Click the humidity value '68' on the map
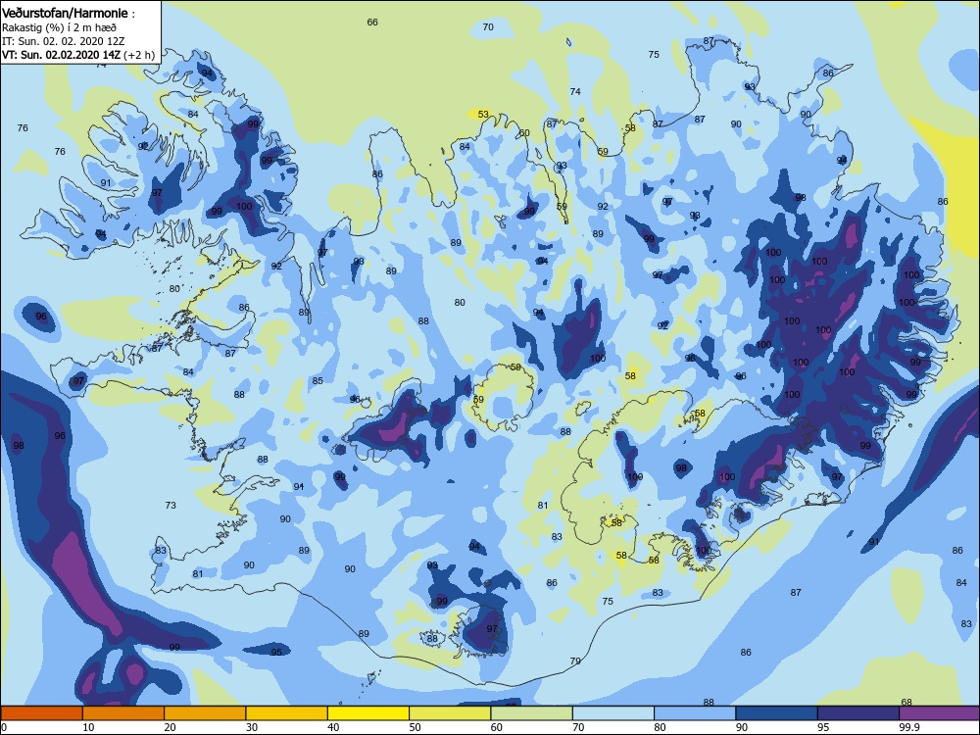The image size is (980, 735). [906, 703]
